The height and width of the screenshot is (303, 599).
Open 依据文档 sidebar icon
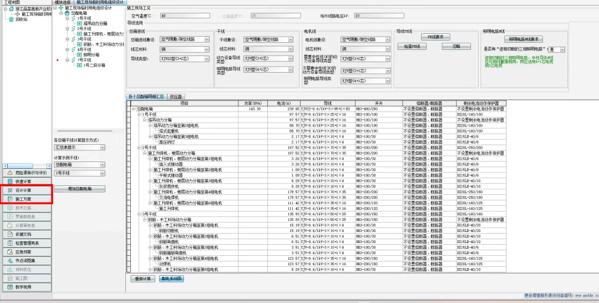coord(9,234)
